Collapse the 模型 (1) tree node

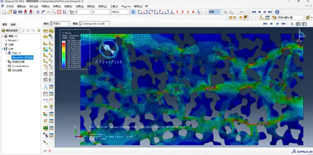2,36
